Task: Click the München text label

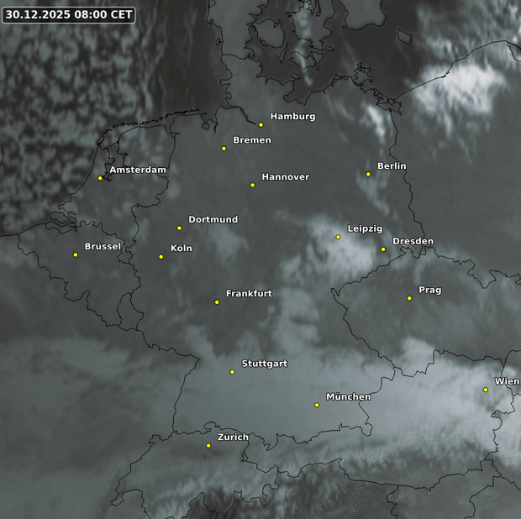Action: click(348, 396)
